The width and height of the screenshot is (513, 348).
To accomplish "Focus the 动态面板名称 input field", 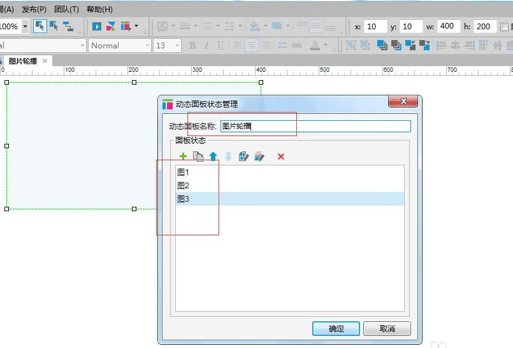I will (315, 126).
